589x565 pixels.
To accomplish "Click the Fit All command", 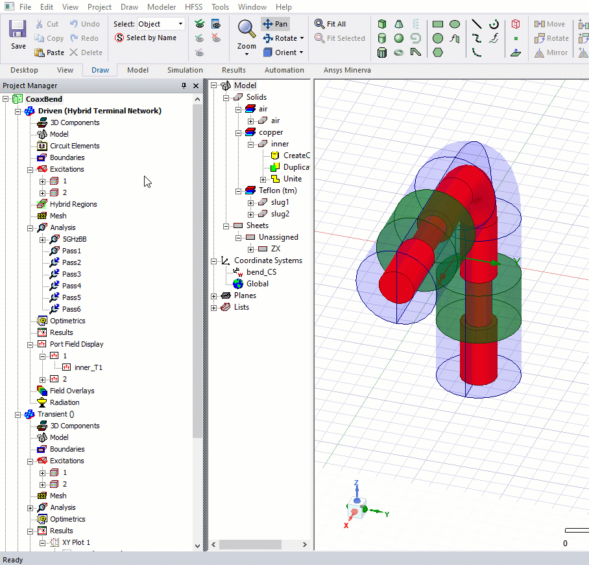I will (x=332, y=23).
